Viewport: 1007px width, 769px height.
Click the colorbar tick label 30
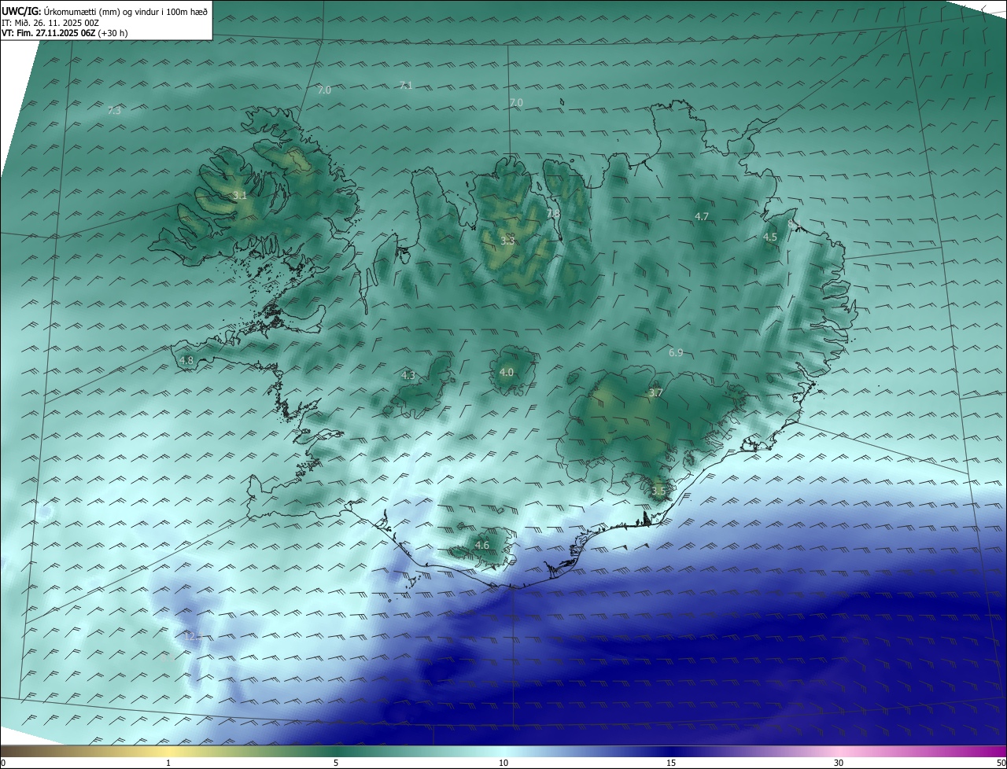coord(839,763)
